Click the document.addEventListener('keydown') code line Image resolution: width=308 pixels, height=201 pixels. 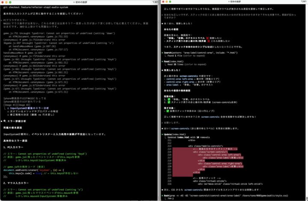pos(34,170)
